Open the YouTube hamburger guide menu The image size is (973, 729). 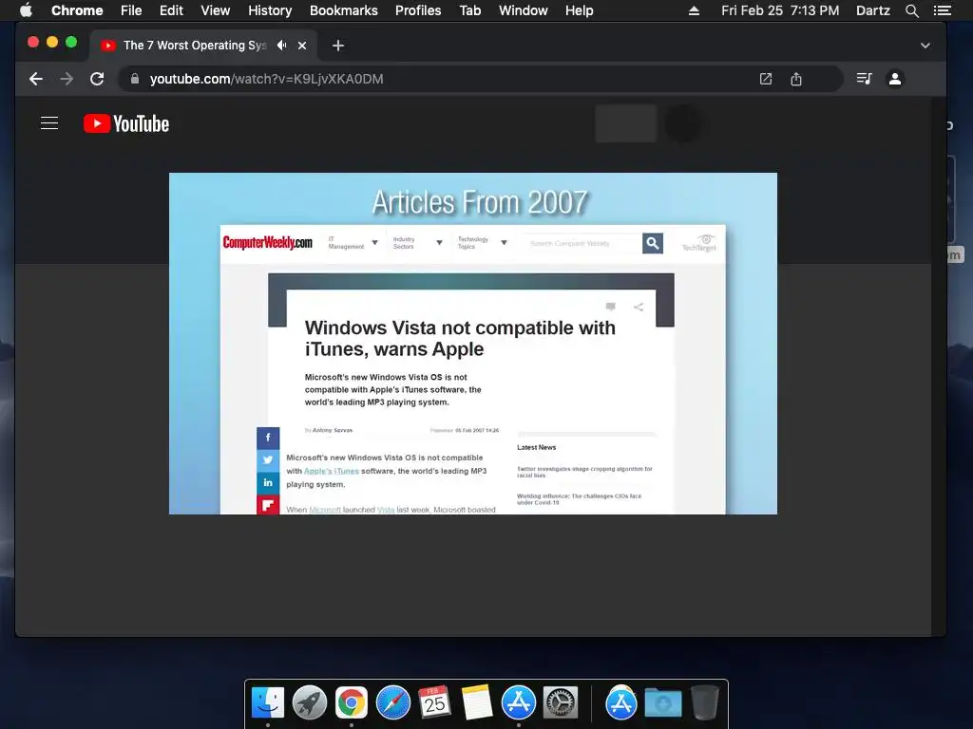tap(49, 123)
